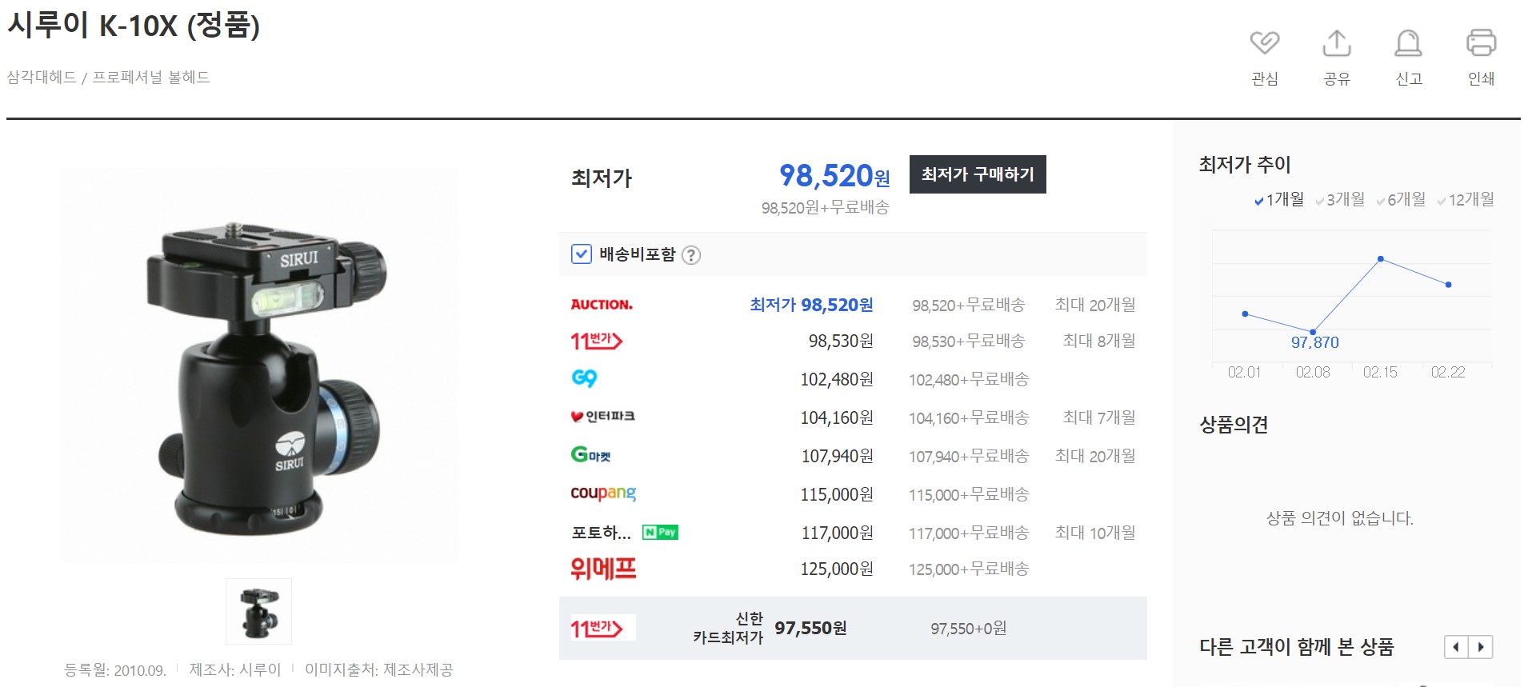Select the 1개월 price trend period
The image size is (1524, 687).
click(1279, 199)
